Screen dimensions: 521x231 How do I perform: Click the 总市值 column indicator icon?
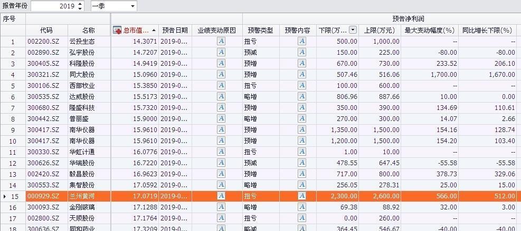[x=117, y=31]
